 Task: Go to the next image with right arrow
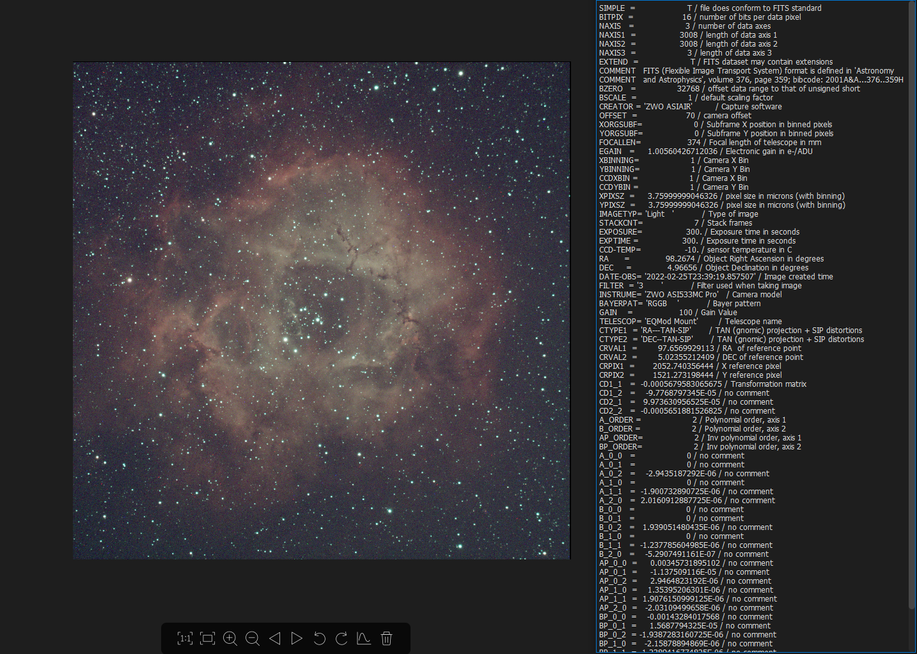coord(297,638)
